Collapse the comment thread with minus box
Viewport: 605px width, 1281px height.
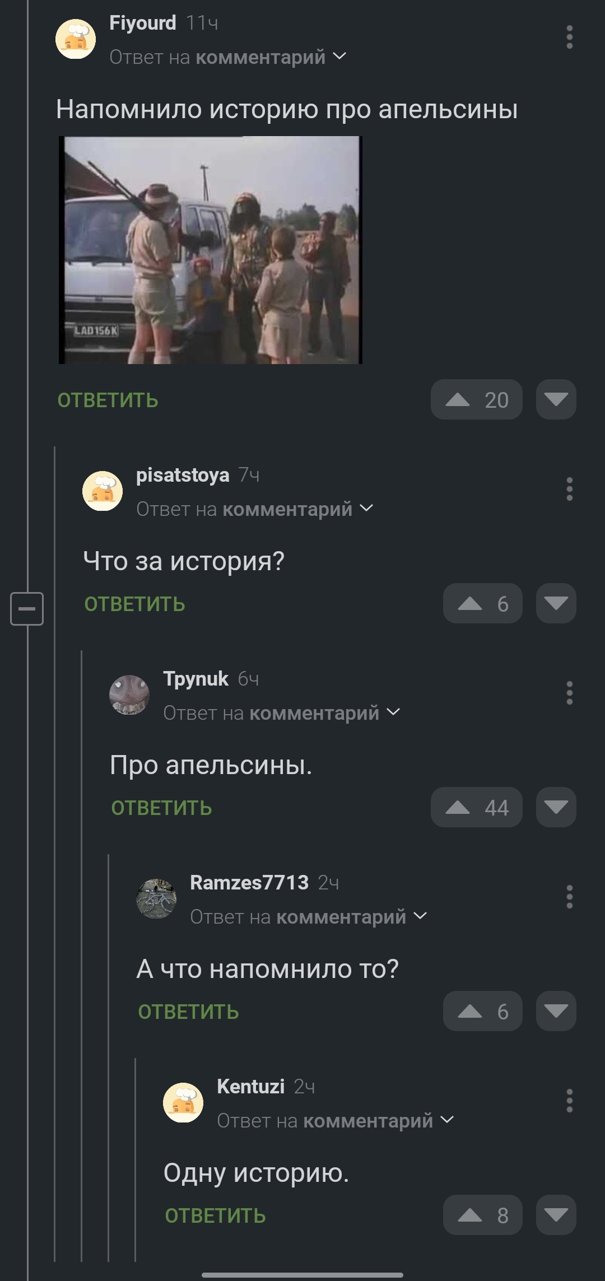27,608
